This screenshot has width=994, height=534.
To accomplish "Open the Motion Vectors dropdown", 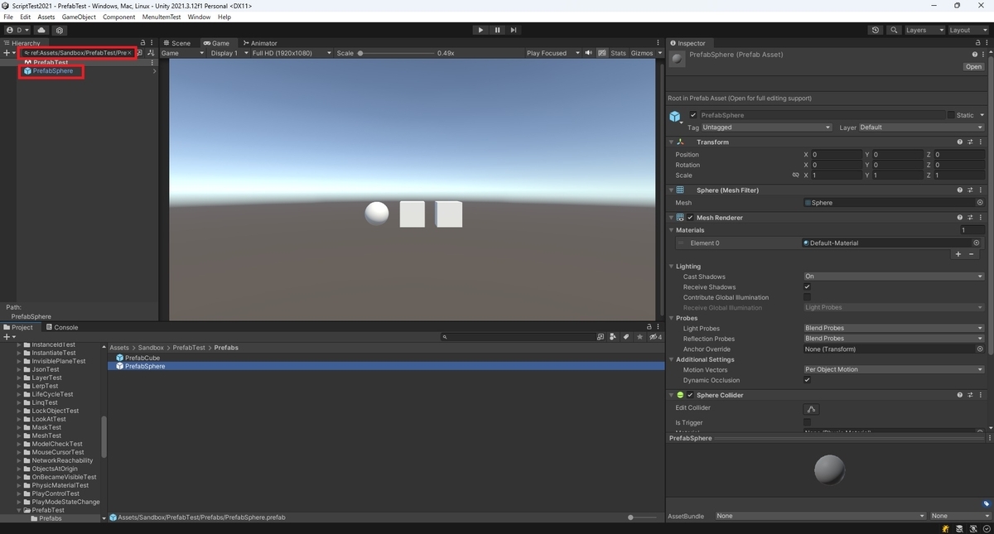I will 894,370.
